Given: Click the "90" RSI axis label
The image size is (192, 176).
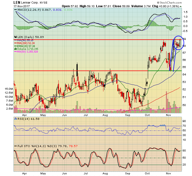Looking at the screenshot, I should [x=184, y=121].
